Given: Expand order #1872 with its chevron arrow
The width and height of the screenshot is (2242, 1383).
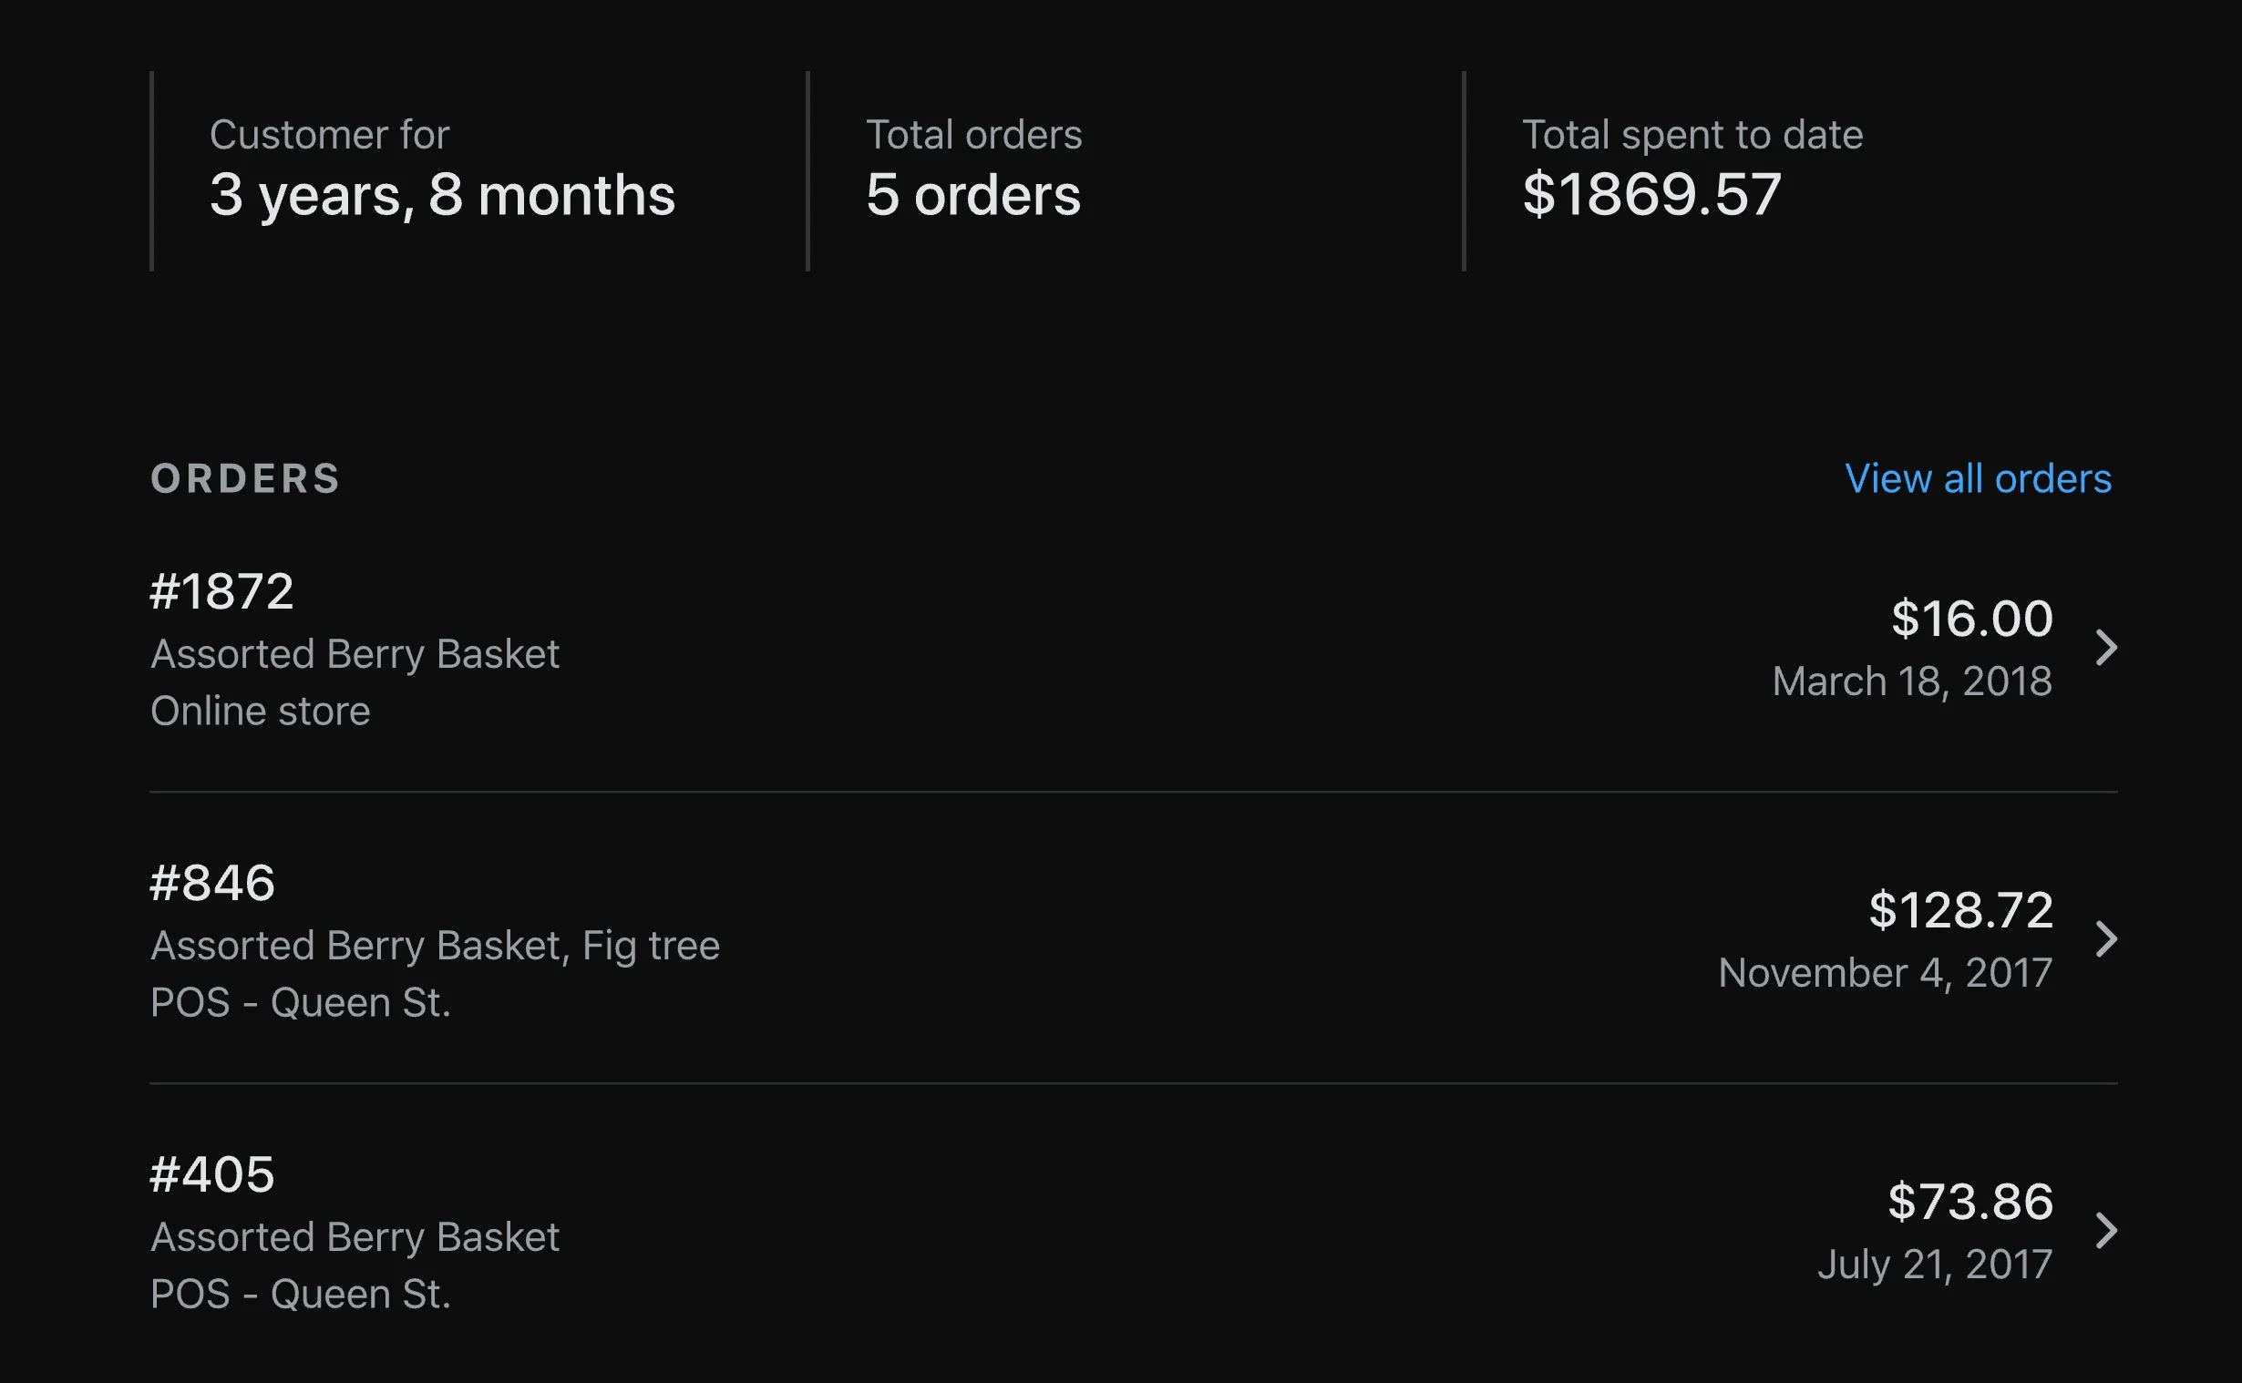Looking at the screenshot, I should 2106,648.
